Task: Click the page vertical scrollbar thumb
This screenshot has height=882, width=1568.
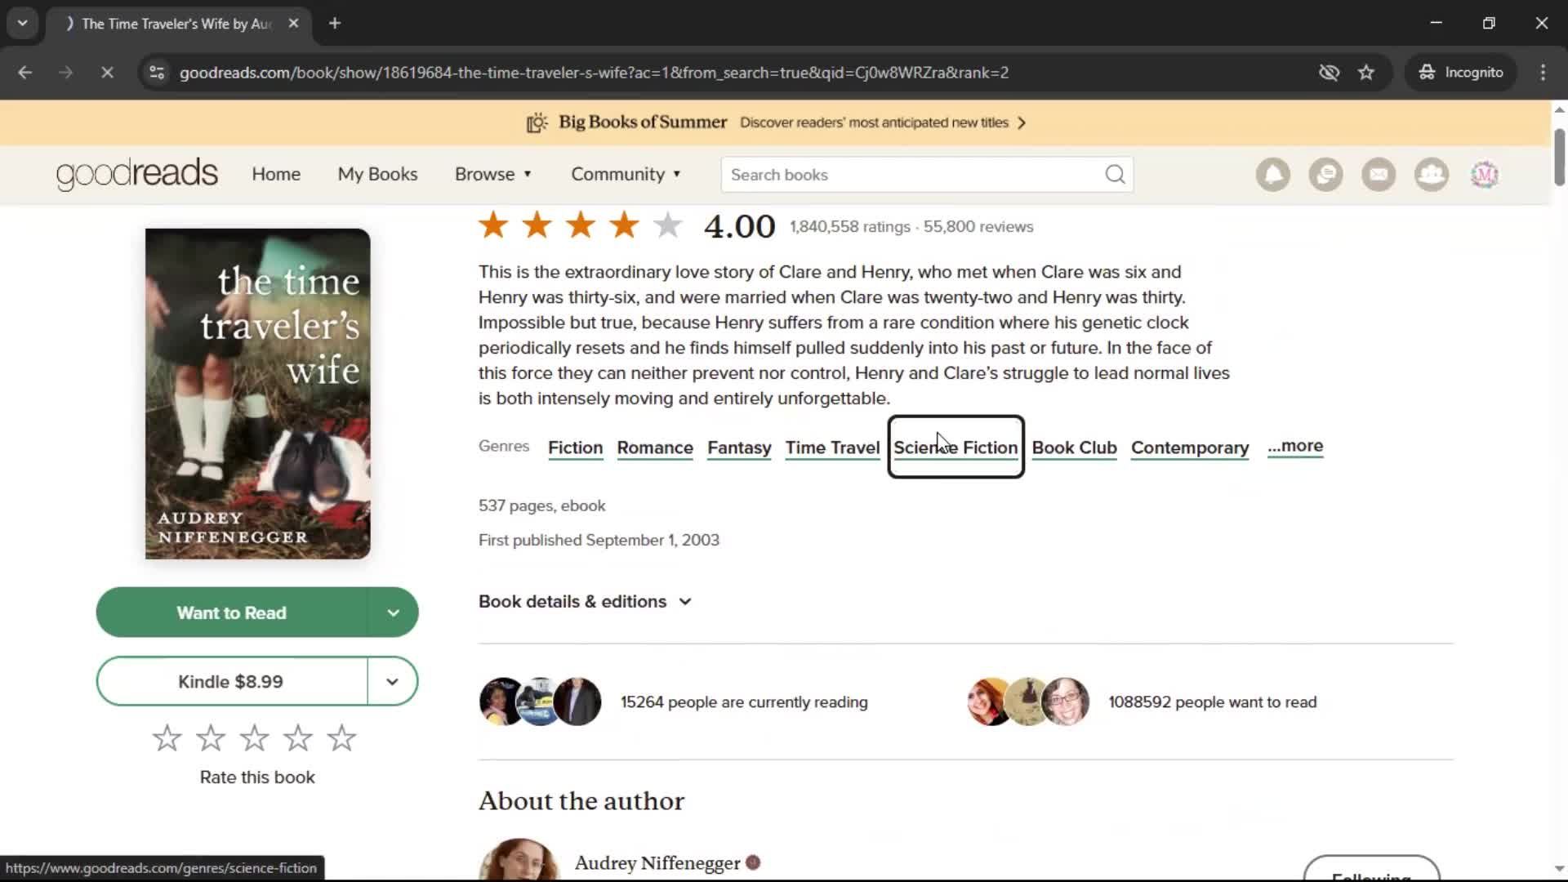Action: pos(1559,157)
